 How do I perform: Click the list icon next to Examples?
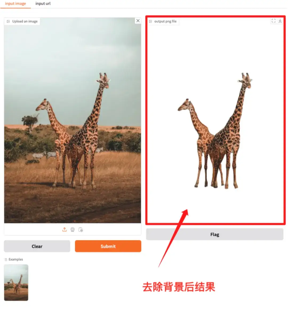6,260
